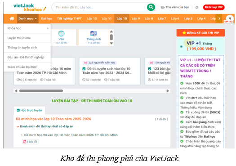This screenshot has width=236, height=166.
Task: Select Lớp 9 in navigation bar
Action: [136, 18]
